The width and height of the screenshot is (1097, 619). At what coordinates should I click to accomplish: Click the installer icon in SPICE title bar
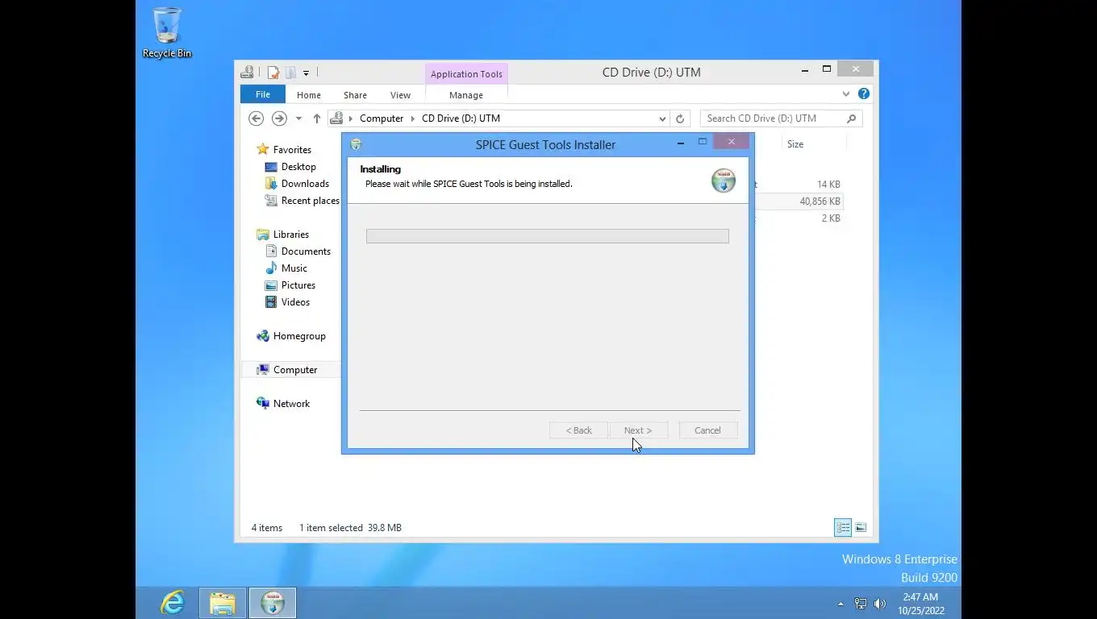[x=356, y=145]
